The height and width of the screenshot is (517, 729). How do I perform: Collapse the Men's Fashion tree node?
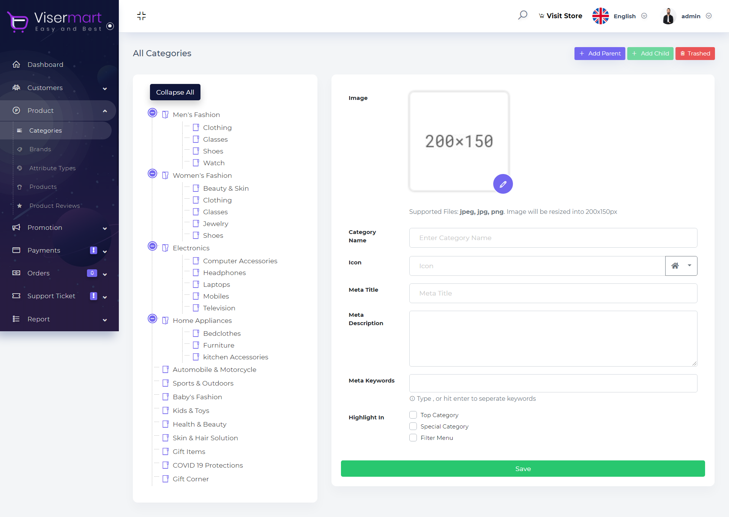(x=152, y=113)
